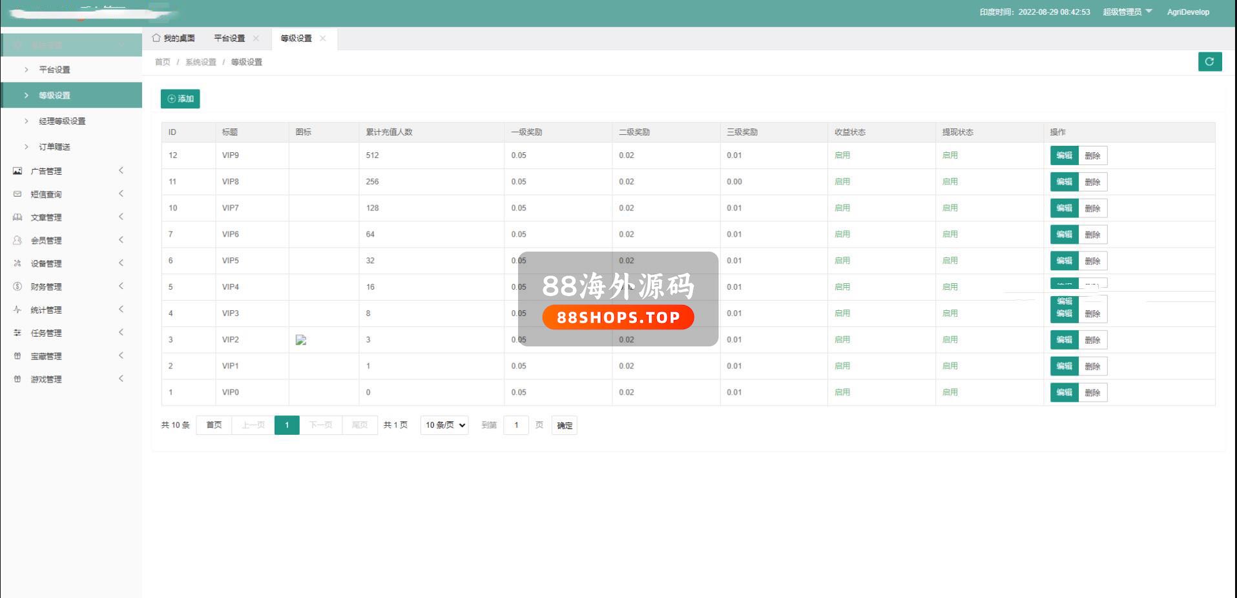The width and height of the screenshot is (1237, 598).
Task: Click the 统计管理 pulse icon
Action: pos(17,310)
